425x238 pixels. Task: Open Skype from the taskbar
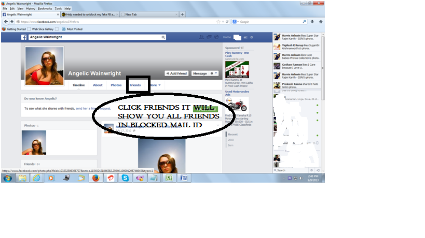[x=125, y=178]
